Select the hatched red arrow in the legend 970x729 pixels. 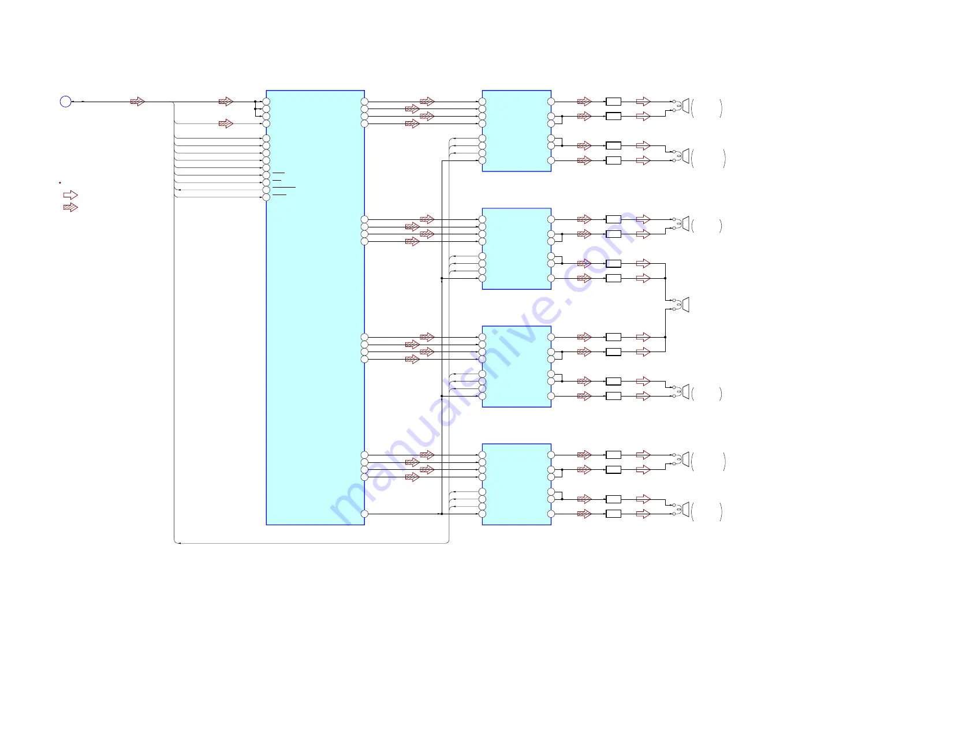tap(70, 207)
